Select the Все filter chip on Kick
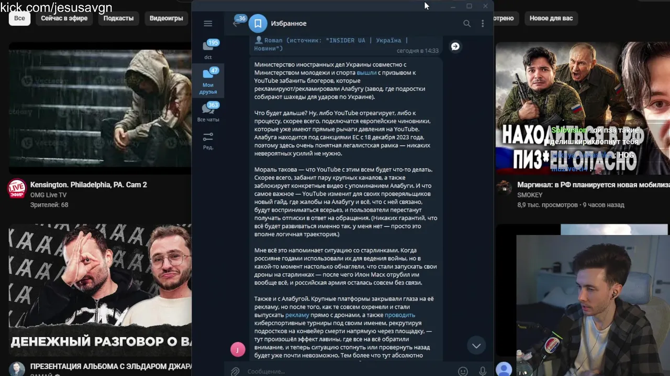670x376 pixels. (x=19, y=18)
